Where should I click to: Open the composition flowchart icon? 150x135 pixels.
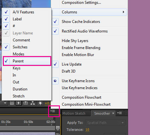[32, 103]
